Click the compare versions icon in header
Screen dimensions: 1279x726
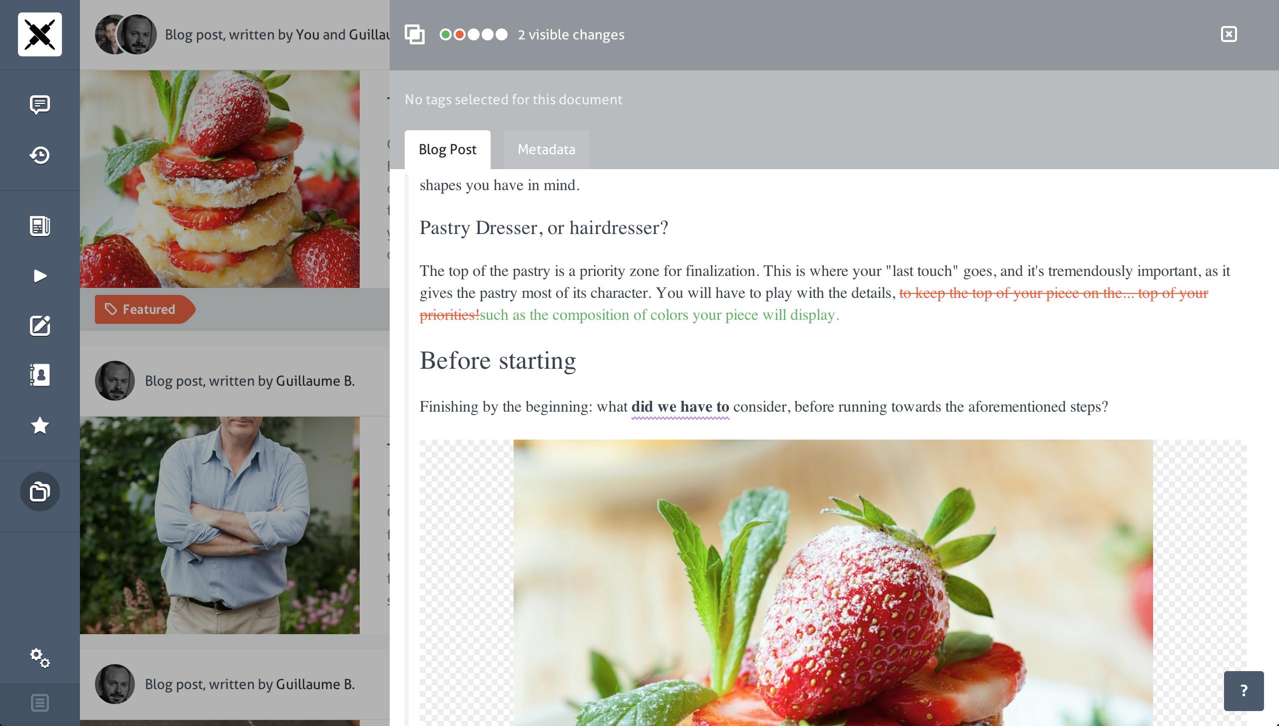click(x=415, y=34)
